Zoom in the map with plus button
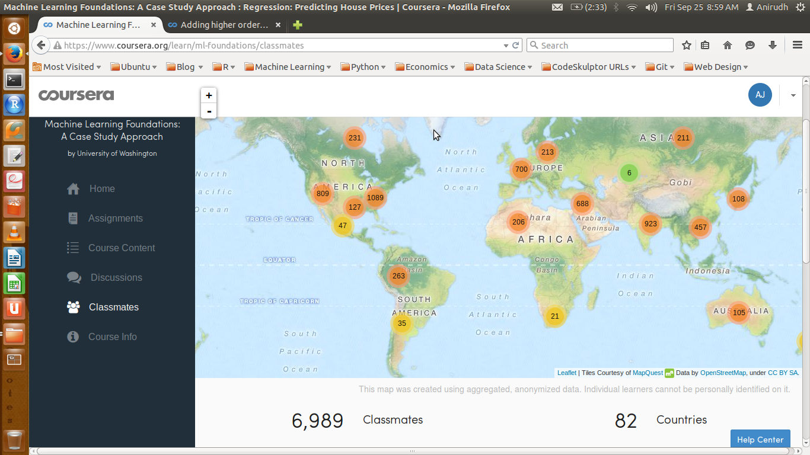810x455 pixels. pyautogui.click(x=209, y=95)
